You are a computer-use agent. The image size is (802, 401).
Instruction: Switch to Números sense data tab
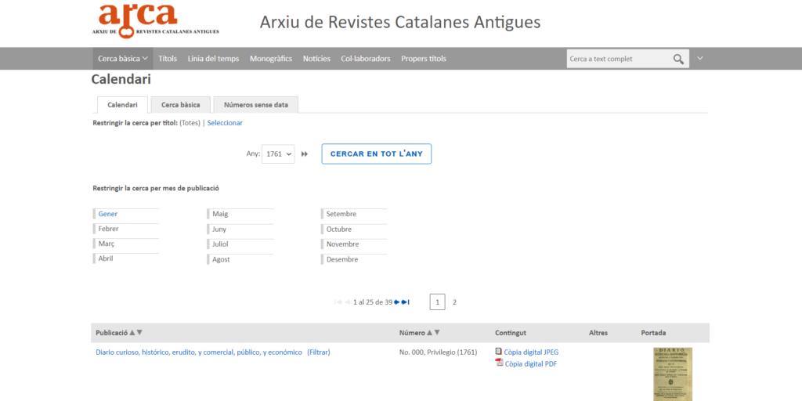pos(256,105)
